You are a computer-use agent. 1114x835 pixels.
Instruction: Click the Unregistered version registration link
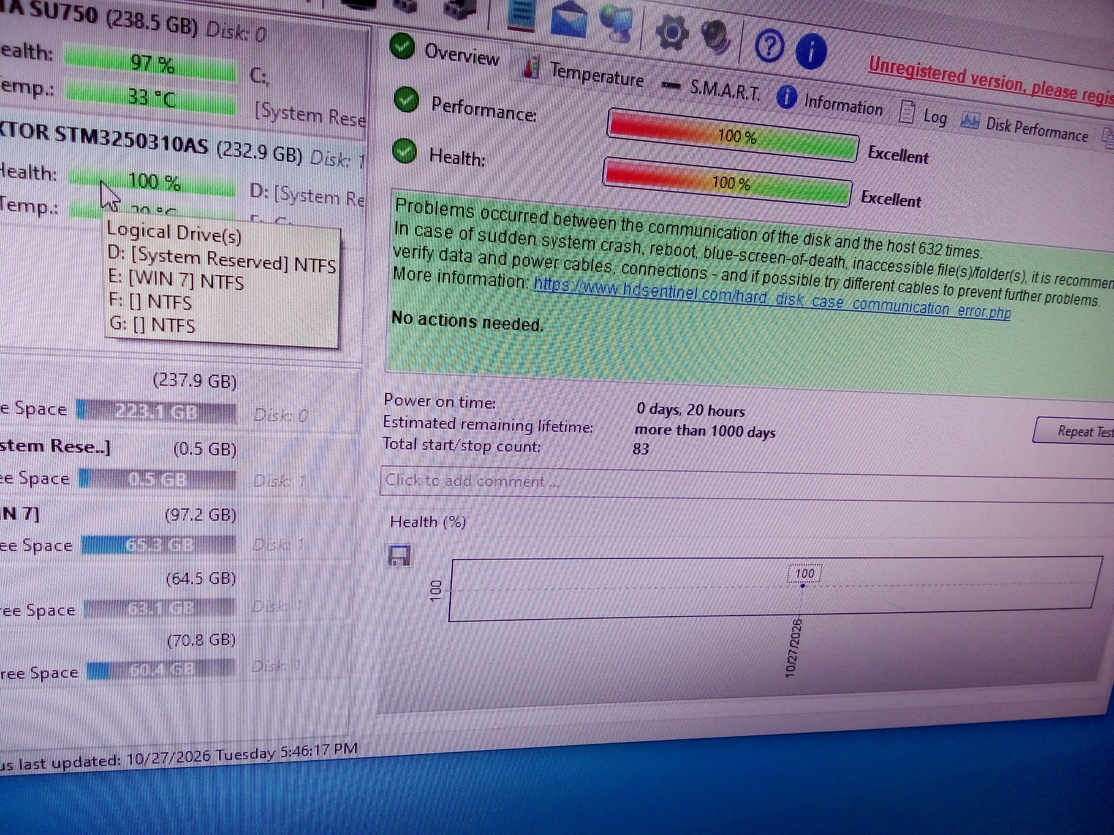991,82
